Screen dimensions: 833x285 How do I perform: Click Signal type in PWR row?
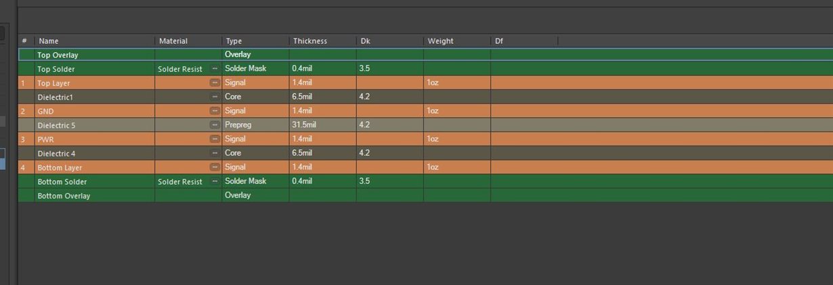[235, 139]
